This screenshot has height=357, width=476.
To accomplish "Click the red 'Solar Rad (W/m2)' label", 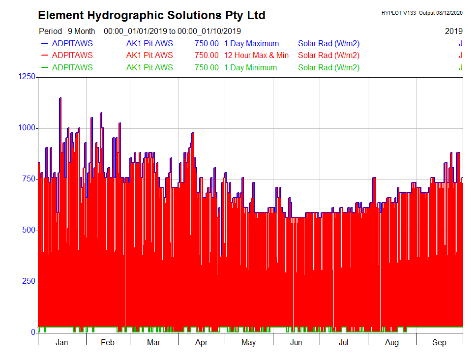I will (328, 56).
